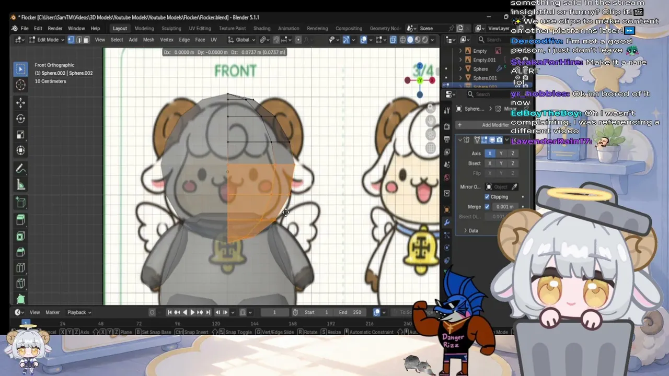Toggle X-ray viewport display

(x=394, y=40)
